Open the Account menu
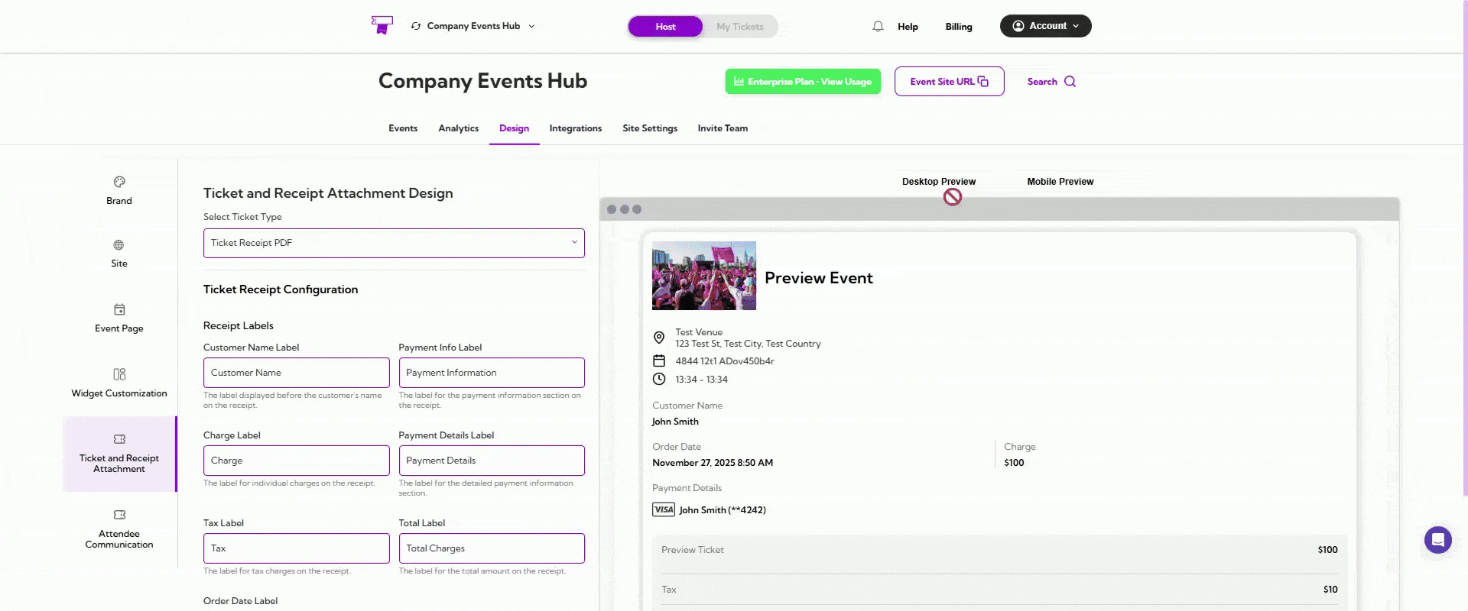The height and width of the screenshot is (611, 1468). [1045, 26]
